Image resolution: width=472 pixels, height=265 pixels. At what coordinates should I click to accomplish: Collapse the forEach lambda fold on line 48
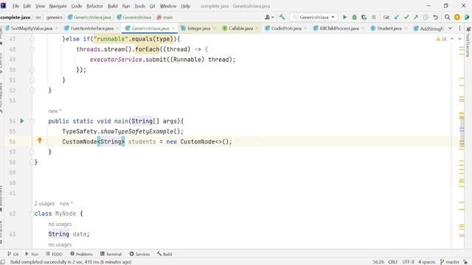32,49
